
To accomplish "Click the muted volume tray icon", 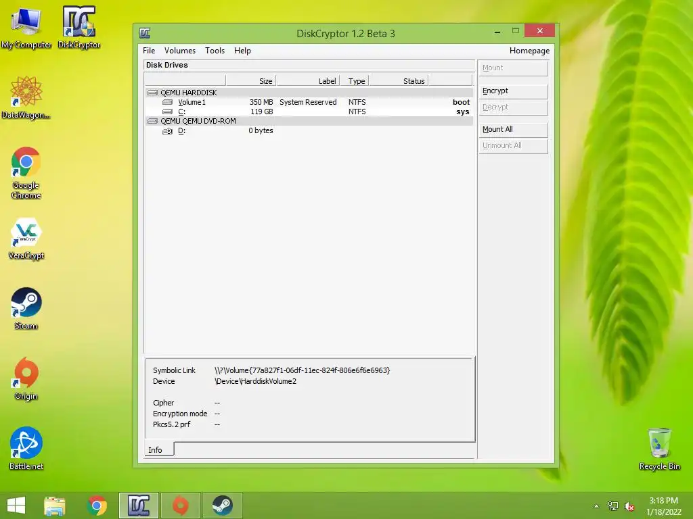I will 629,506.
